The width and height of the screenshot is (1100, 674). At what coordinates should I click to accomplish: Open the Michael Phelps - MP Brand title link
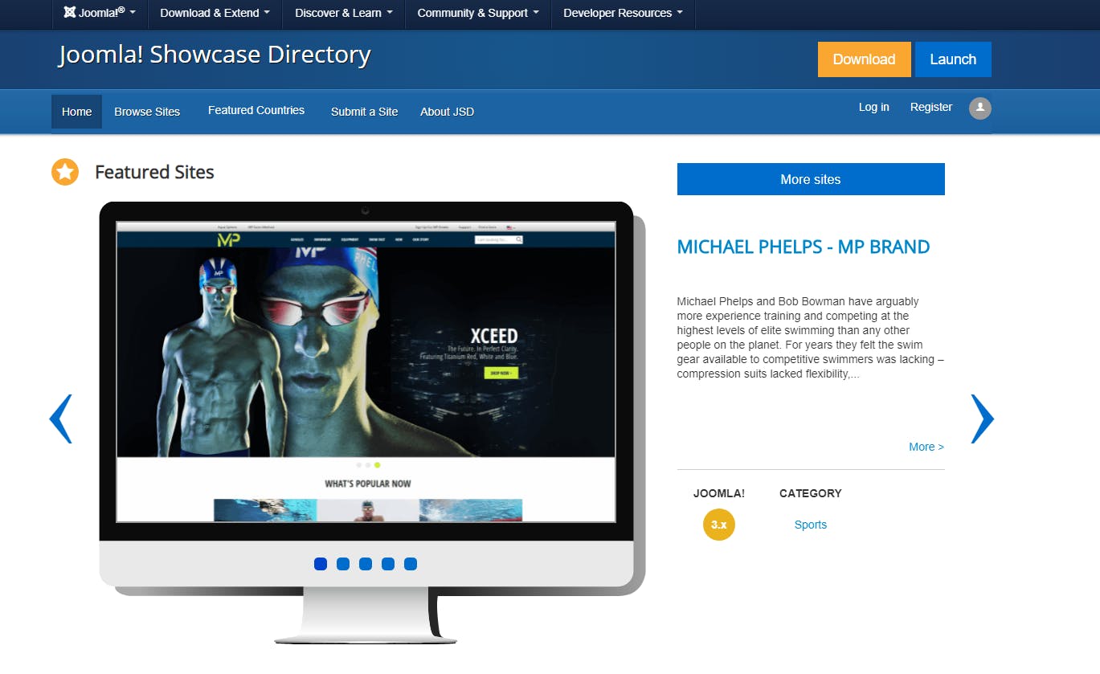click(804, 247)
